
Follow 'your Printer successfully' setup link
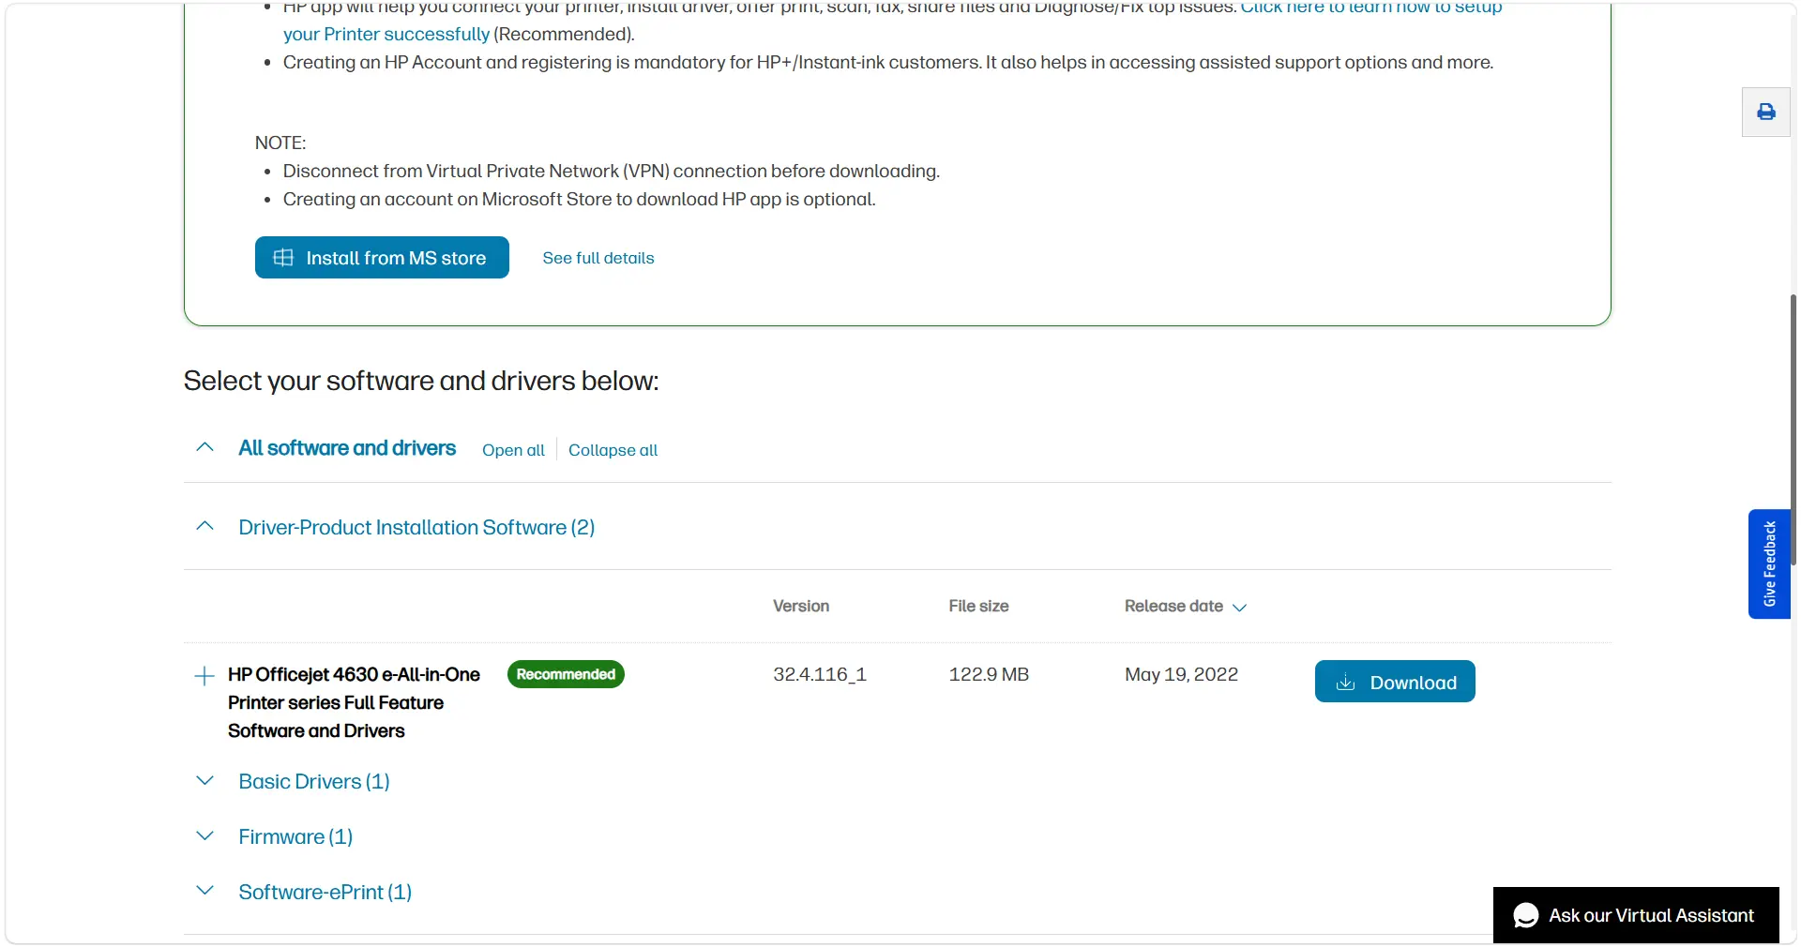tap(386, 35)
